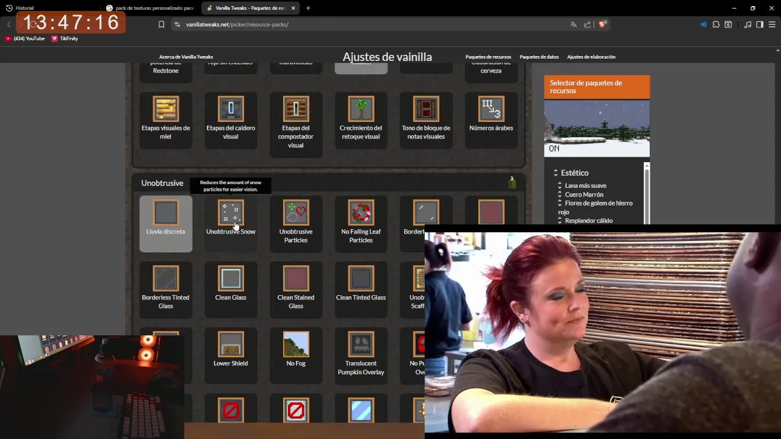Open the Brave Shields lion icon
The image size is (781, 439).
click(602, 24)
